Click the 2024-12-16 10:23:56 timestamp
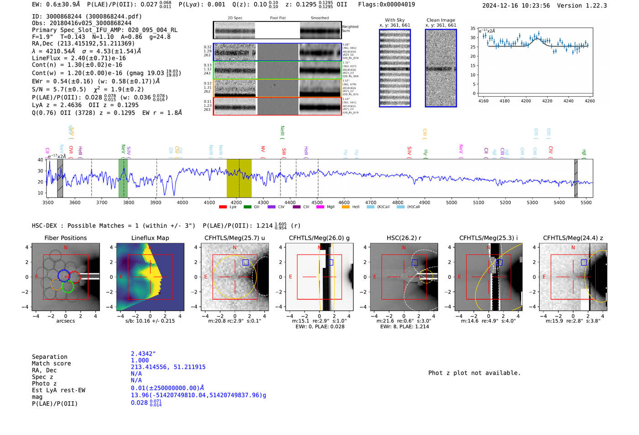 point(516,6)
